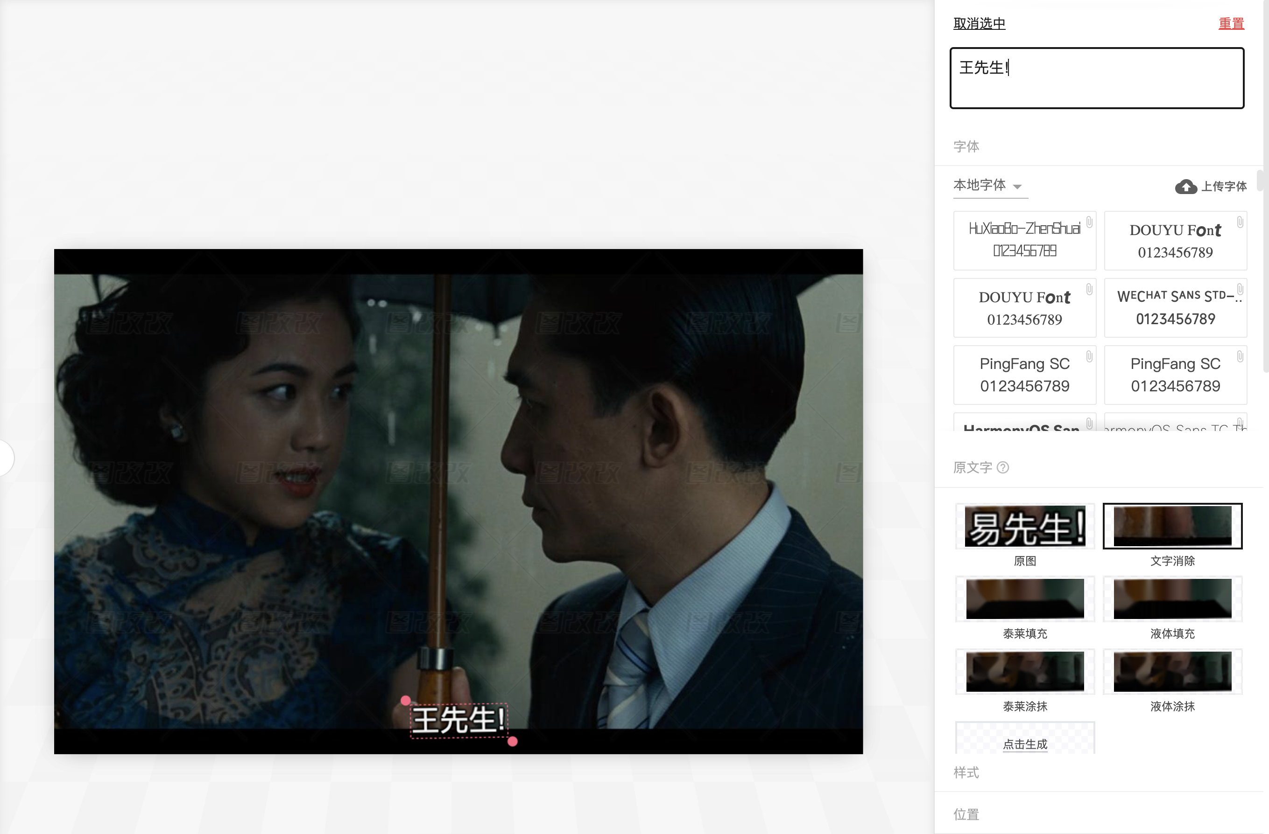Select the 泰莱填充 fill option
The width and height of the screenshot is (1269, 834).
click(x=1024, y=598)
